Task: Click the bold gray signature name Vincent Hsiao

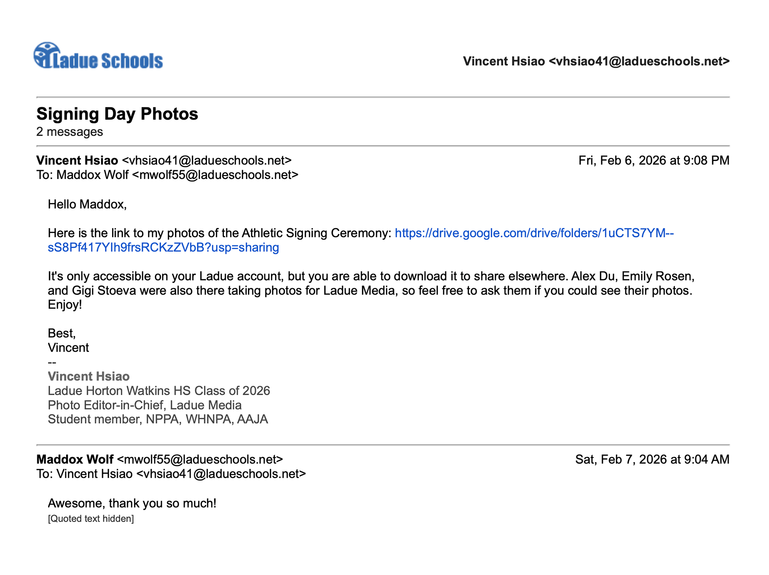Action: (89, 376)
